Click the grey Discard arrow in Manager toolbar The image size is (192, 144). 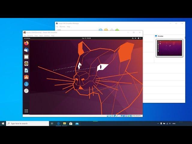pyautogui.click(x=112, y=29)
